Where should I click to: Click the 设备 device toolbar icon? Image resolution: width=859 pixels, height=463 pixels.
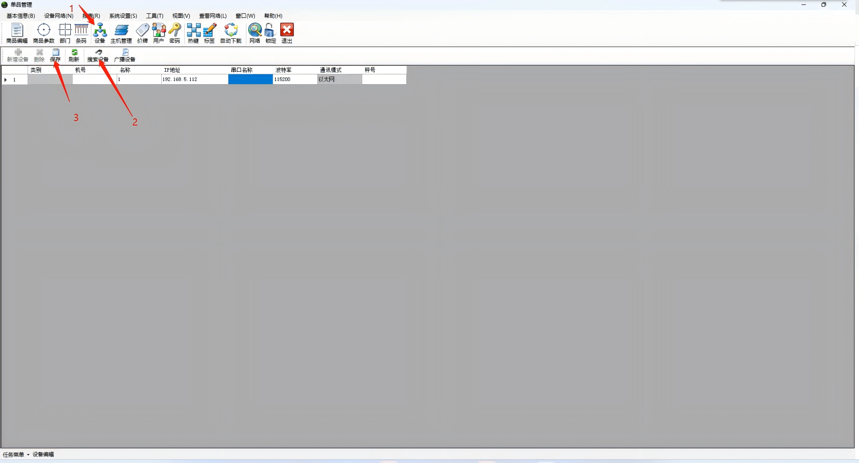click(100, 33)
